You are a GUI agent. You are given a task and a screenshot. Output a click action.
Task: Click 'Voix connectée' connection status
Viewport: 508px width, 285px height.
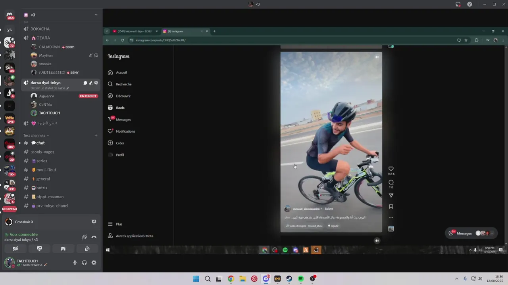[x=23, y=235]
